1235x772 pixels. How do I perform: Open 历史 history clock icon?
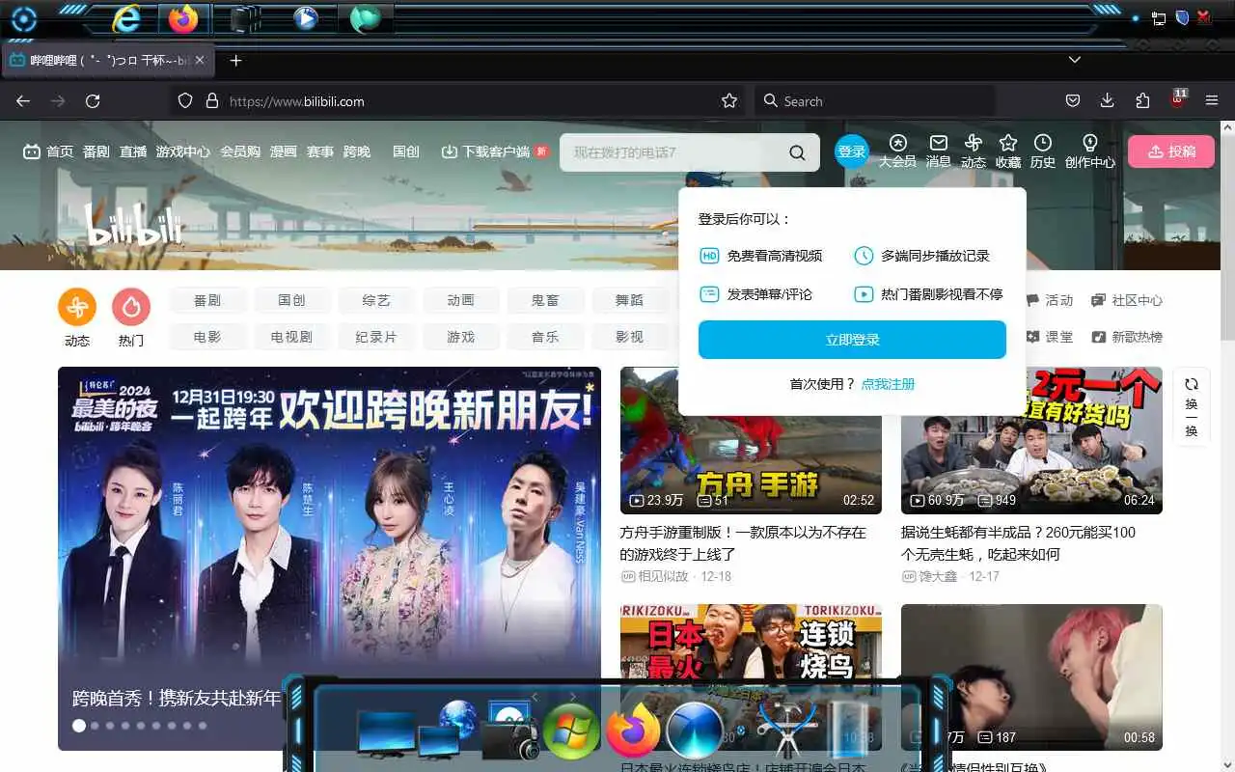(x=1043, y=152)
